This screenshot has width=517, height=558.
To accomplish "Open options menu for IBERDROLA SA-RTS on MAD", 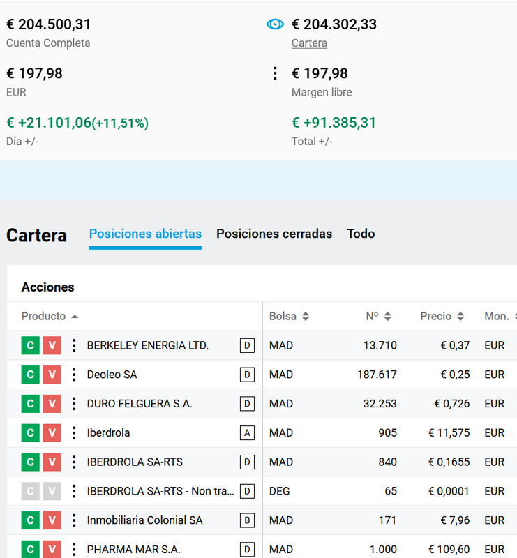I will pyautogui.click(x=74, y=462).
